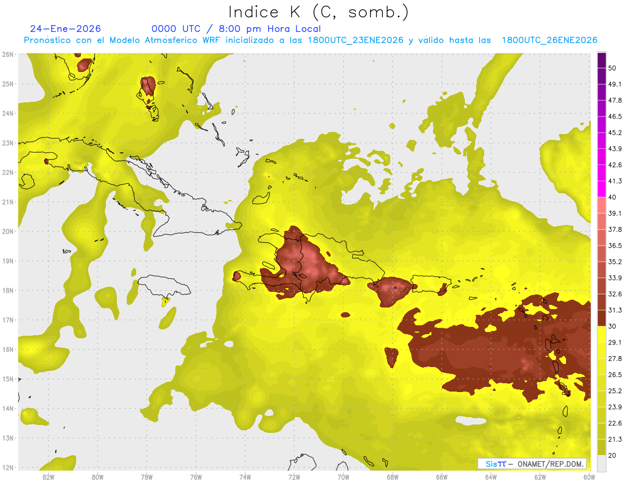Click the '18N' latitude label

7,291
